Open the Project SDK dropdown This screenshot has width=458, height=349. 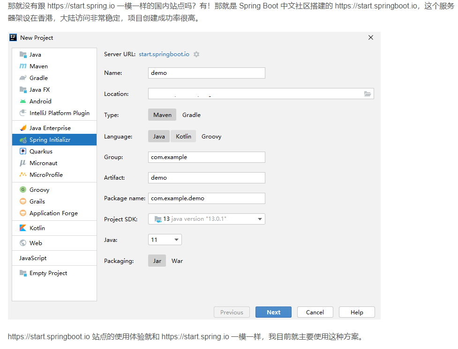[x=207, y=219]
